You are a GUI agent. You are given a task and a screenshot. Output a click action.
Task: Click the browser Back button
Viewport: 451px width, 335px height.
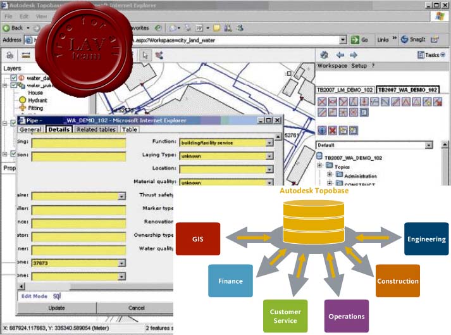(13, 28)
